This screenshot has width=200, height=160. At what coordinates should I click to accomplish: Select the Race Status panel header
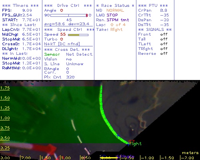pyautogui.click(x=115, y=6)
